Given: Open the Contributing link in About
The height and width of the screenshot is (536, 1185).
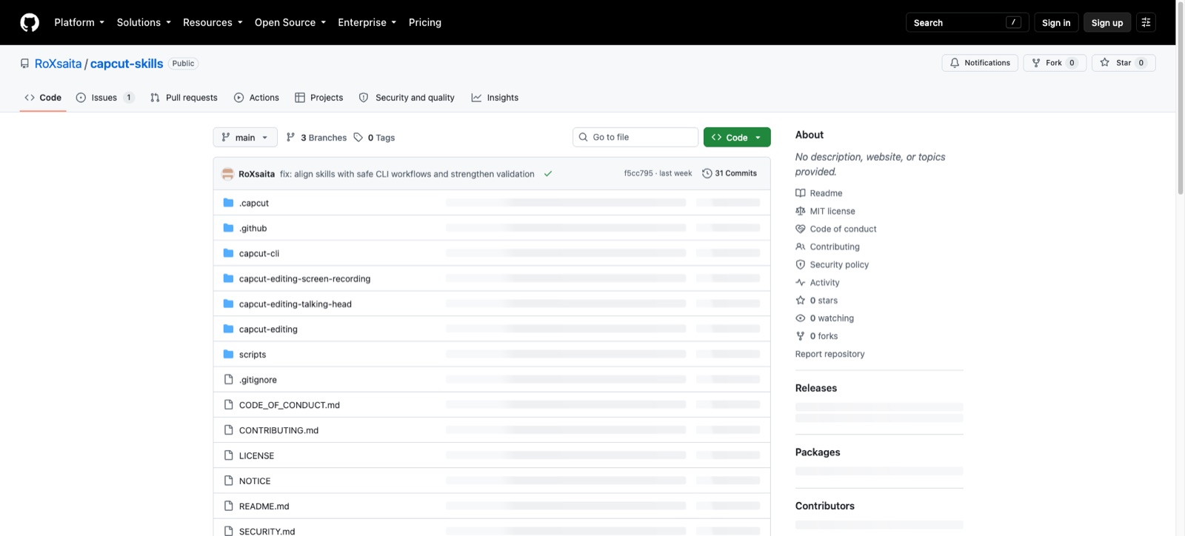Looking at the screenshot, I should point(827,247).
